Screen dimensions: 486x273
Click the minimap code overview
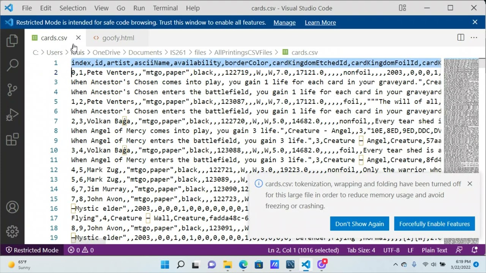[461, 151]
